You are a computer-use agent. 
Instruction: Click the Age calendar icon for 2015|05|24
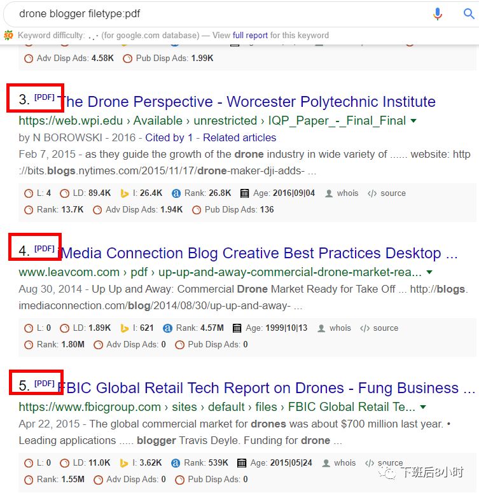[x=242, y=463]
